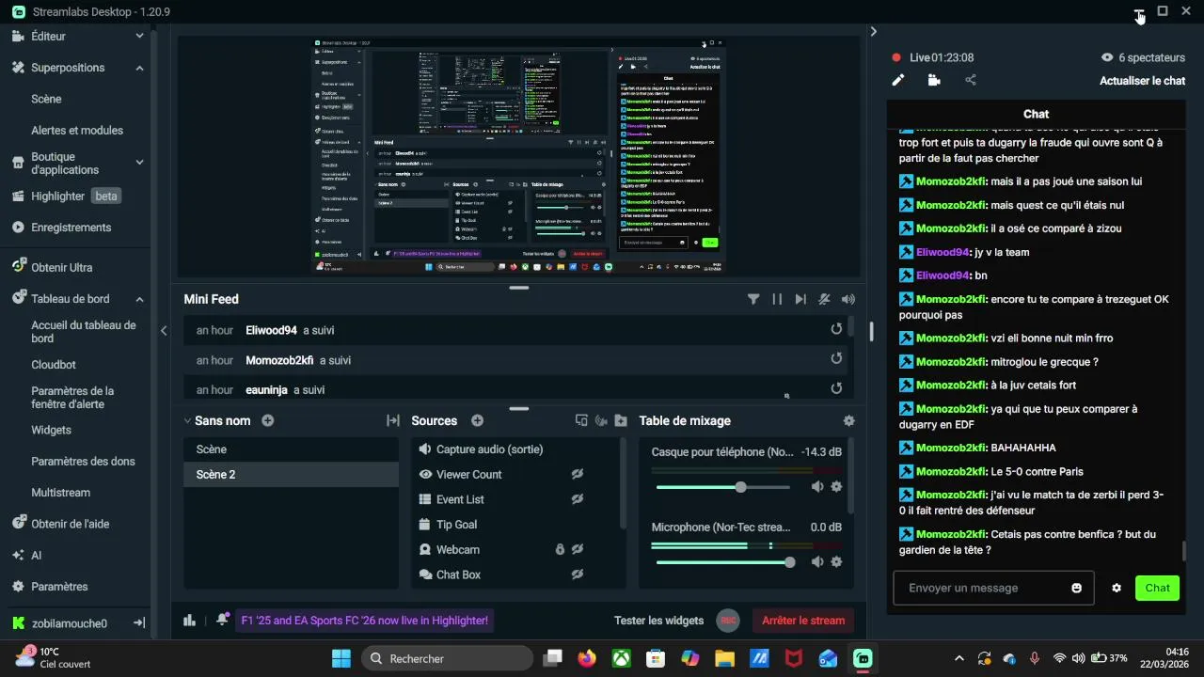
Task: Collapse the chat panel with top arrow
Action: point(874,31)
